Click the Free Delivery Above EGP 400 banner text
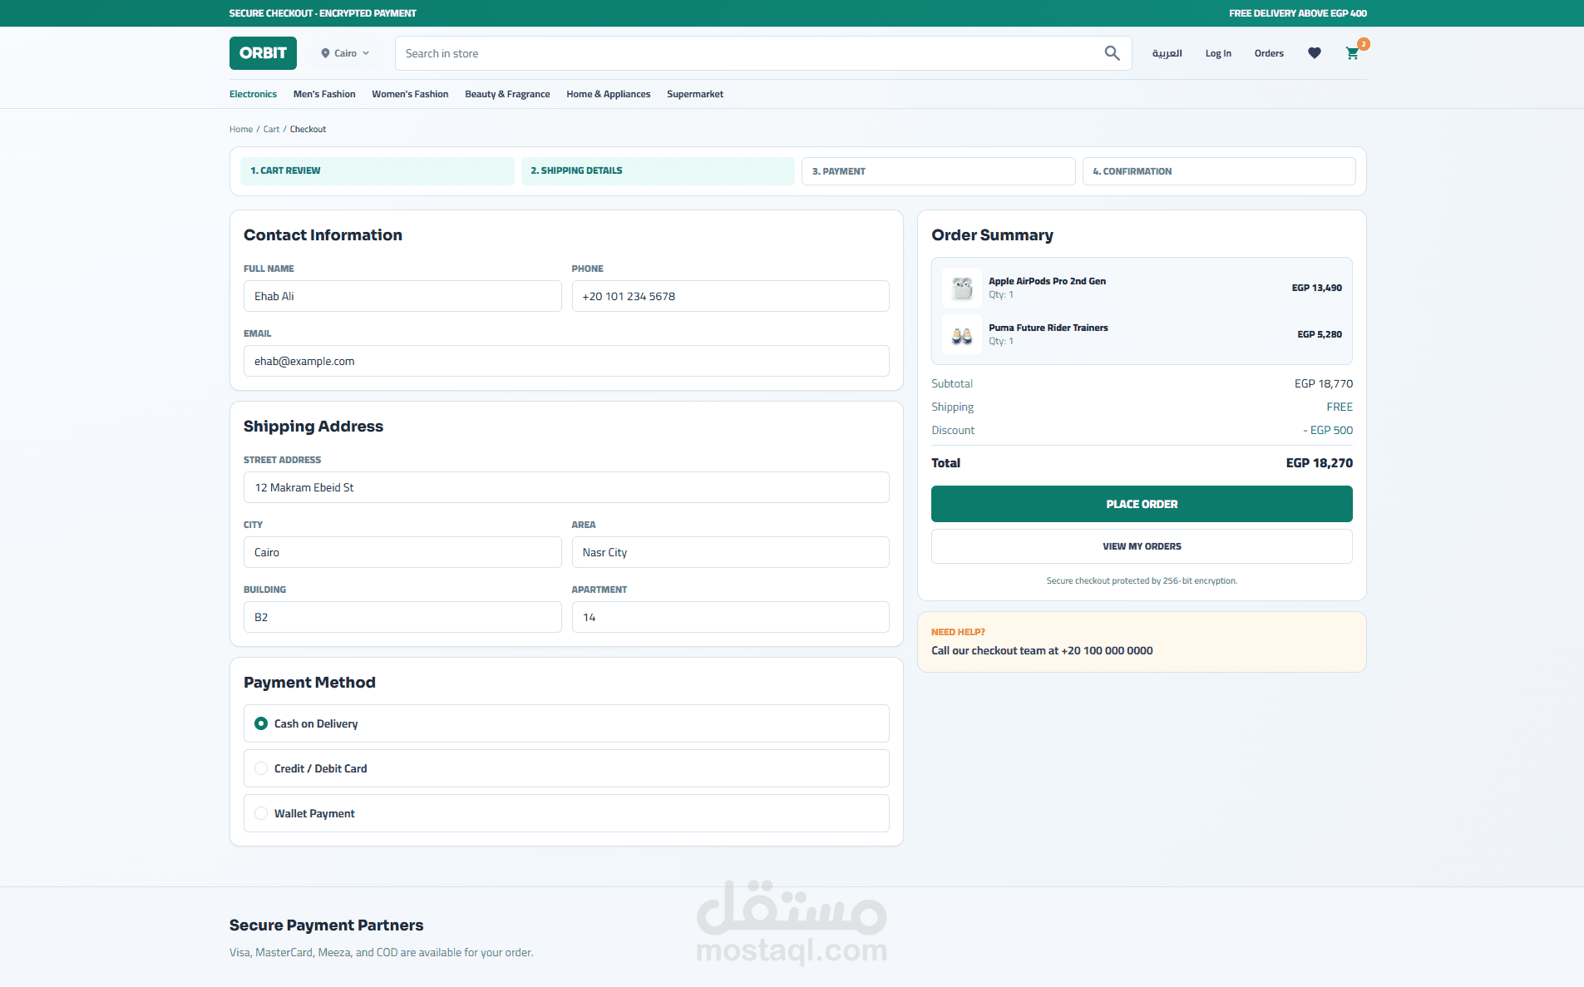This screenshot has width=1584, height=987. coord(1298,13)
